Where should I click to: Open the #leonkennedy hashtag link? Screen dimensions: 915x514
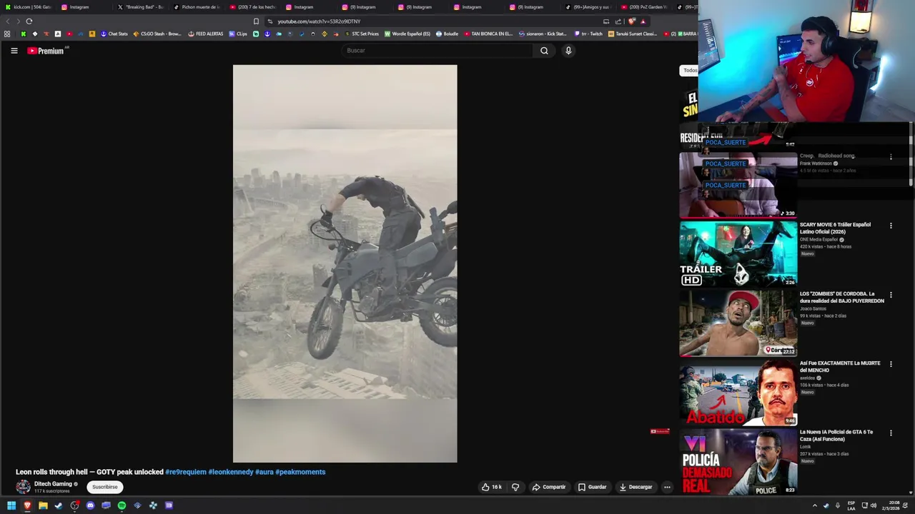pyautogui.click(x=231, y=472)
